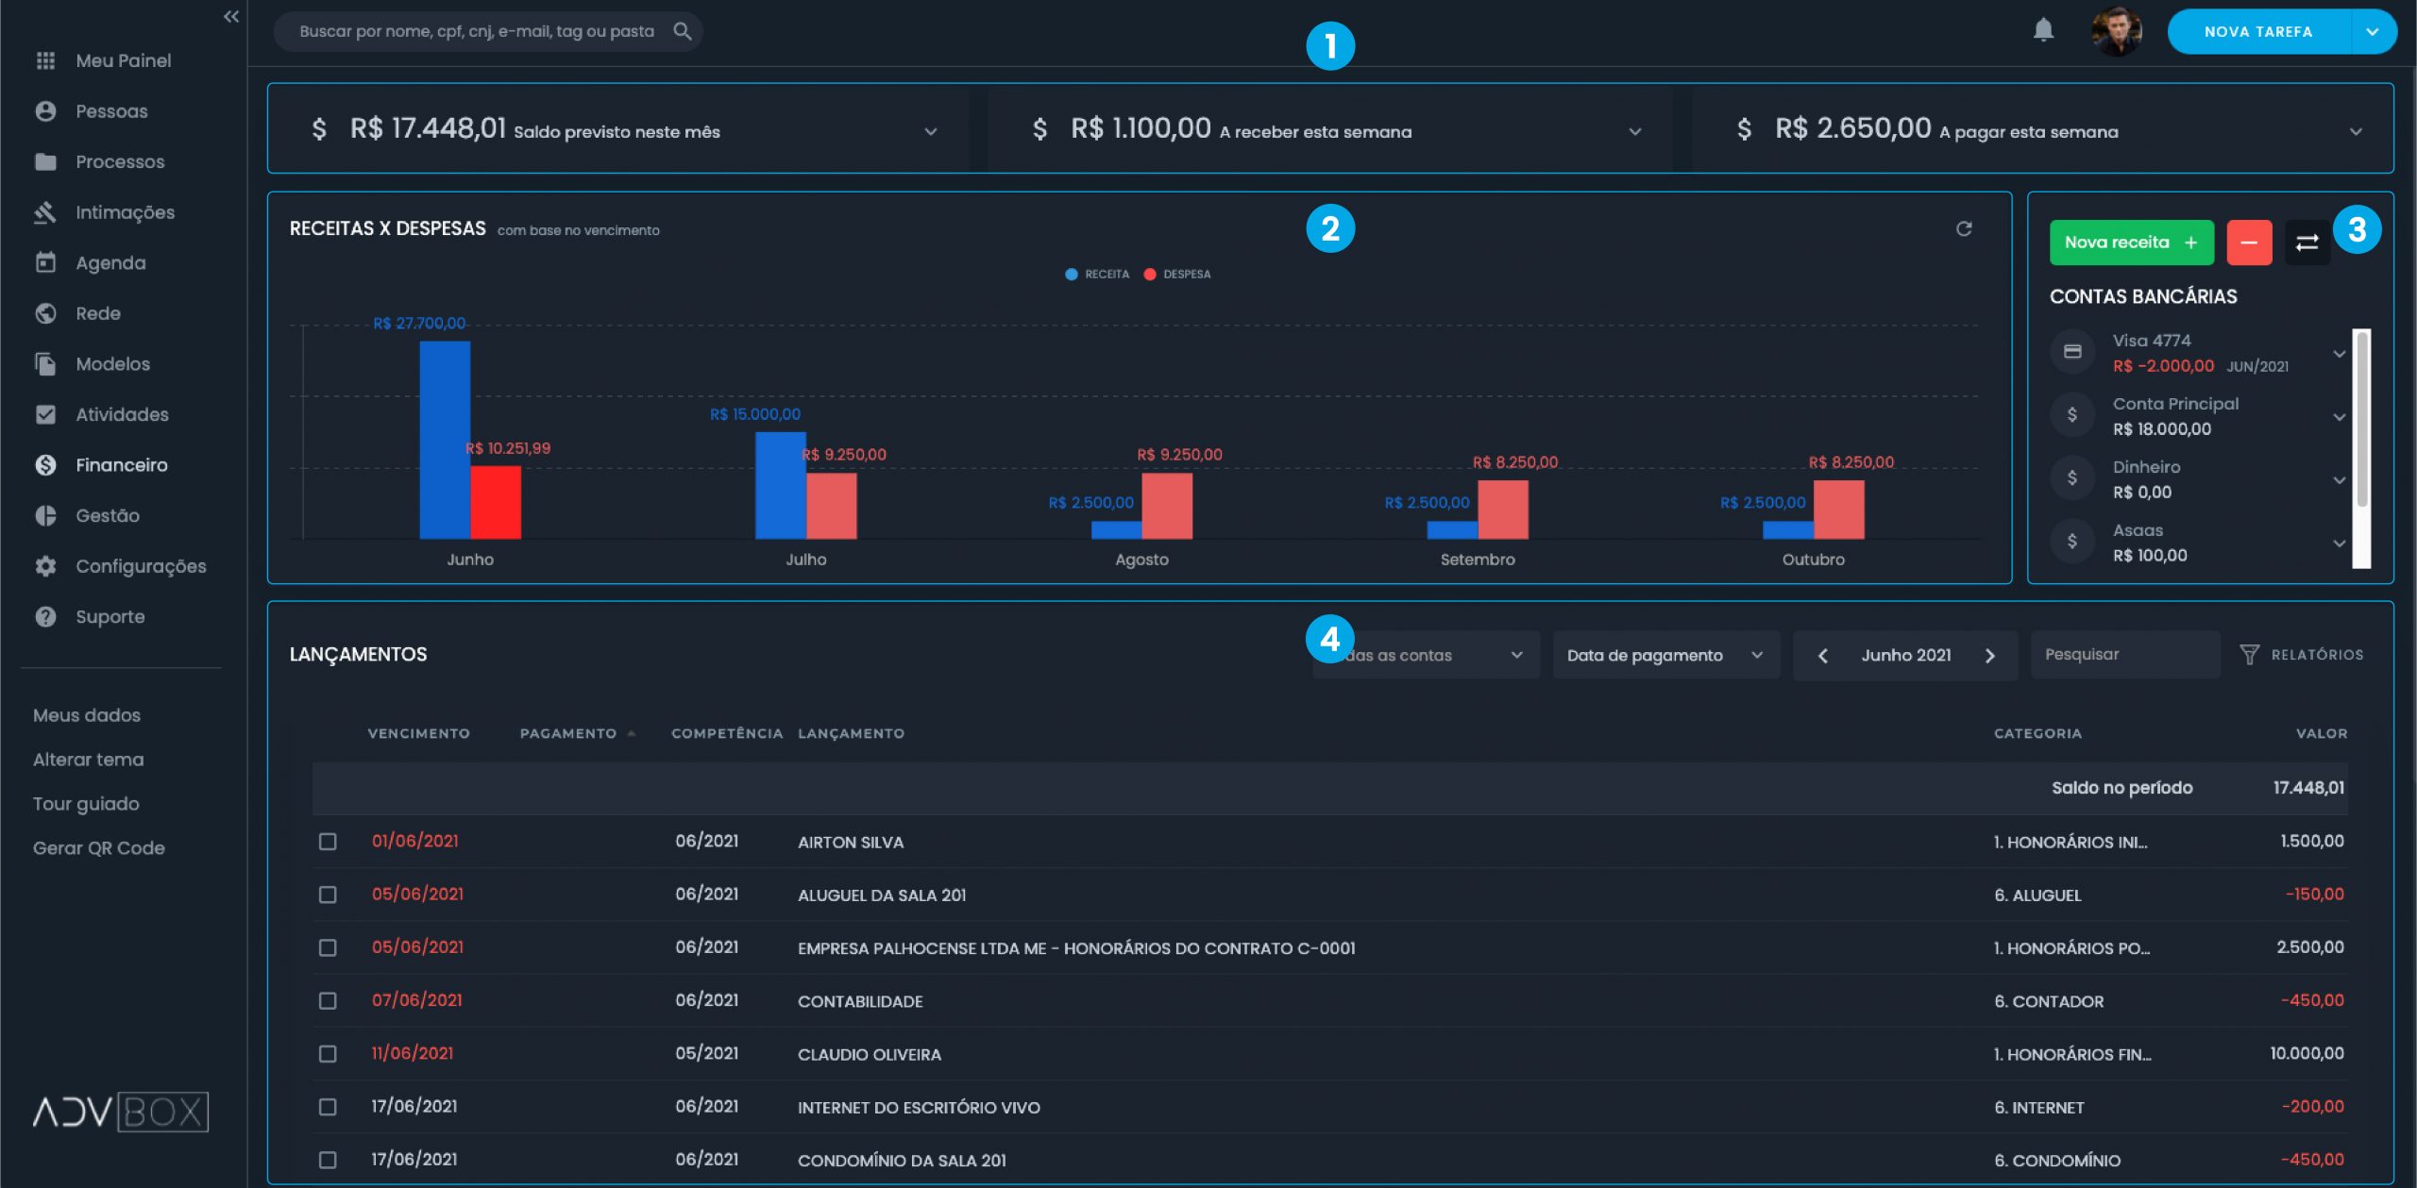Open the Agenda menu item

tap(110, 262)
